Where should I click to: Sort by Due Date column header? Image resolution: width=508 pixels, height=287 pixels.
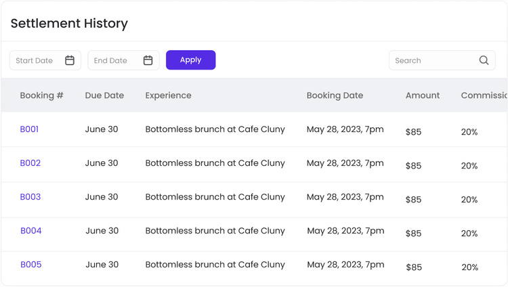tap(104, 95)
